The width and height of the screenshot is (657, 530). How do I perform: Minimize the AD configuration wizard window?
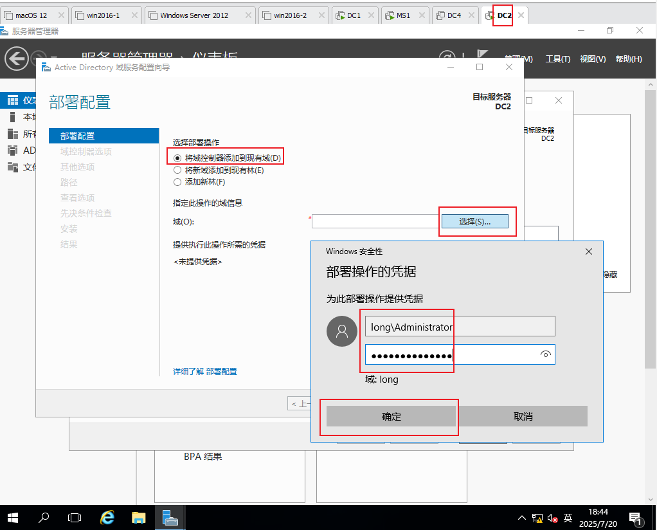451,67
